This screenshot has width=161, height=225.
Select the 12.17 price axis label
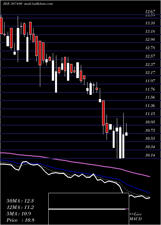click(150, 73)
